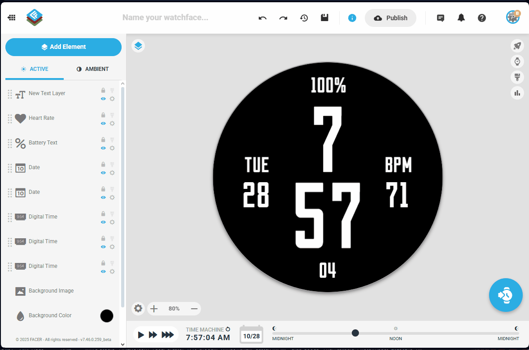
Task: Open the stats chart icon on right sidebar
Action: (x=517, y=93)
